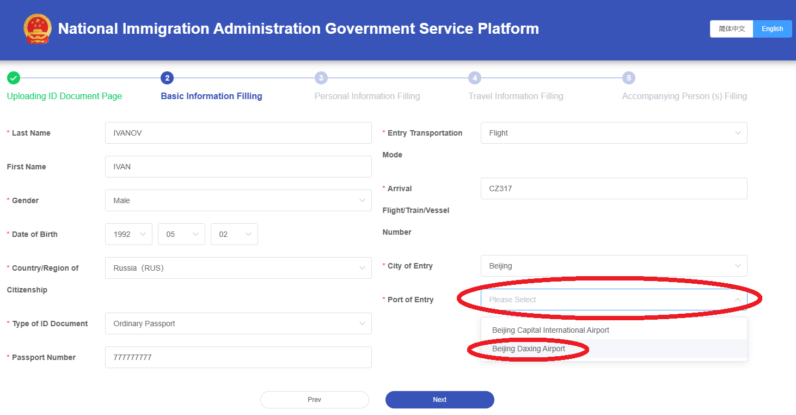Open the Entry Transportation Mode dropdown

pyautogui.click(x=614, y=133)
